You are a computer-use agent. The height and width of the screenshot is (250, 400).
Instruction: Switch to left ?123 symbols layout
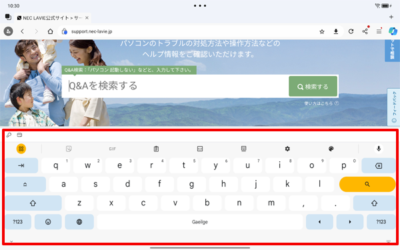pos(18,222)
